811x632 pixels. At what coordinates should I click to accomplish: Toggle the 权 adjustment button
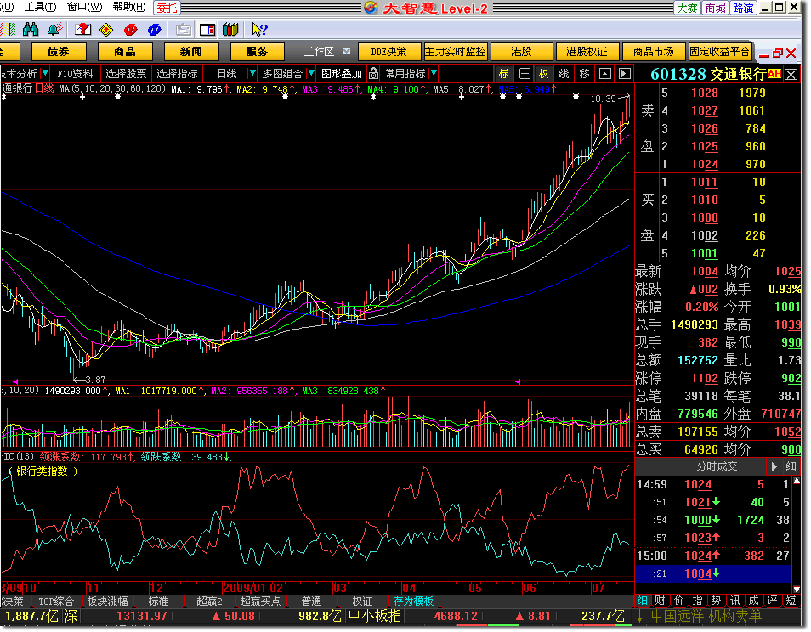tap(543, 74)
